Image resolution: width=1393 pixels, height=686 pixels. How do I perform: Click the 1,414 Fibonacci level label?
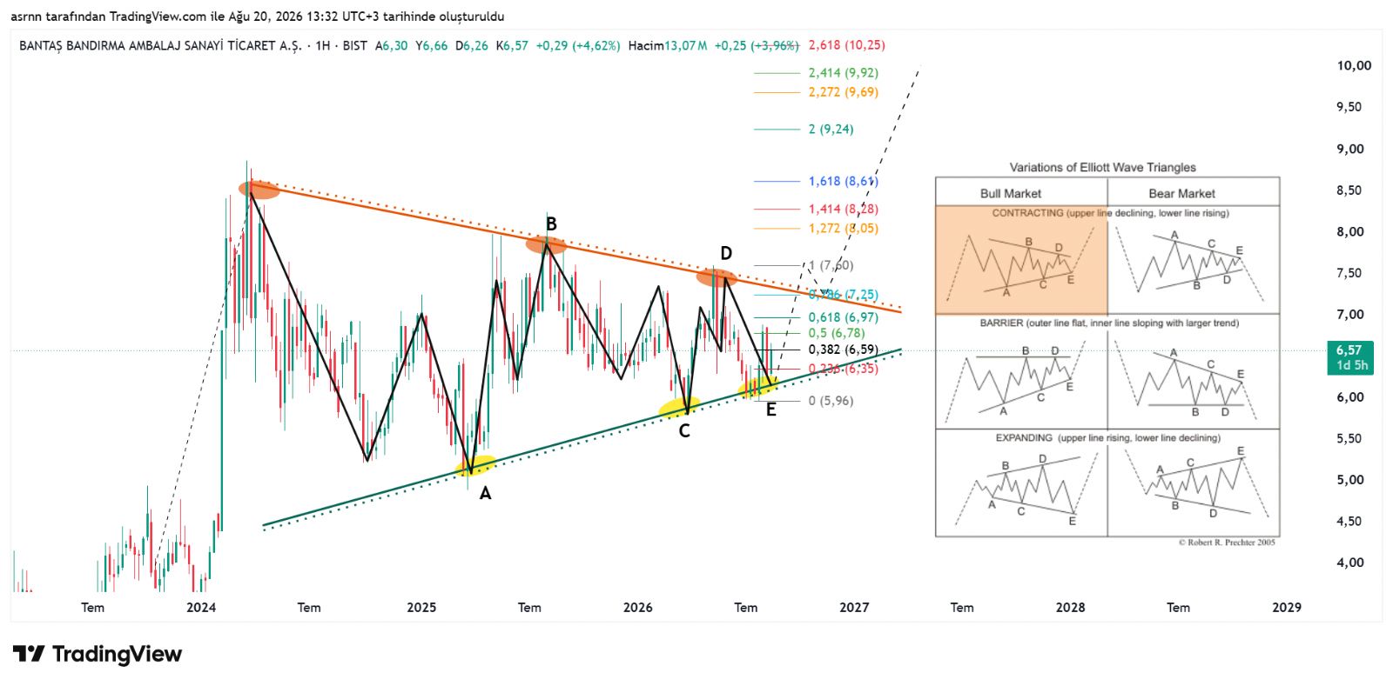pyautogui.click(x=843, y=210)
